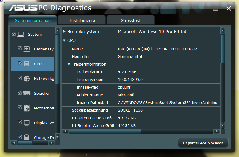Viewport: 239px width, 157px height.
Task: Minimize the ASUS PC Diagnostics window
Action: 215,9
